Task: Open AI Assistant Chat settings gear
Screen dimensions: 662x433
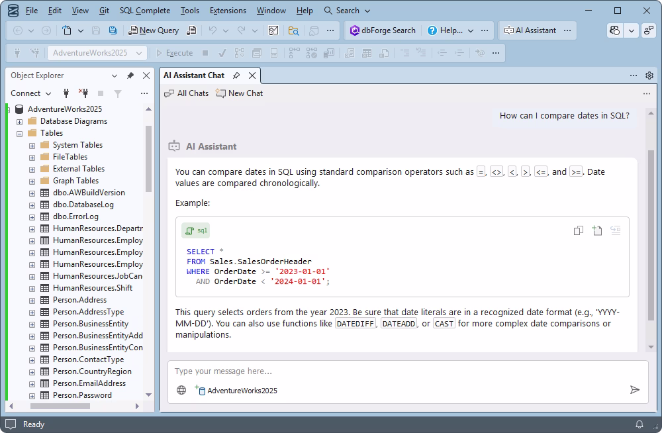Action: tap(649, 75)
